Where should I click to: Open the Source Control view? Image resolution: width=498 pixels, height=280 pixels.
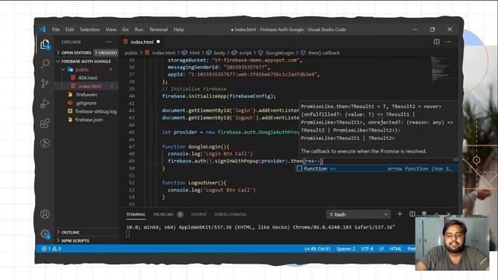[x=45, y=83]
